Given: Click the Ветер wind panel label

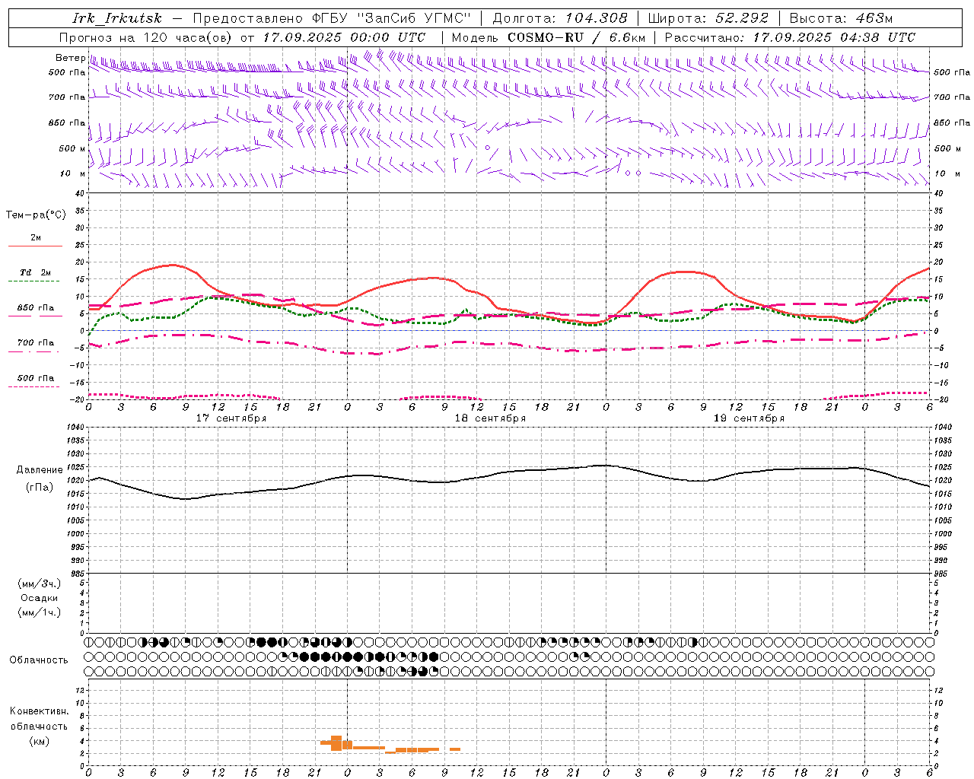Looking at the screenshot, I should [x=70, y=58].
